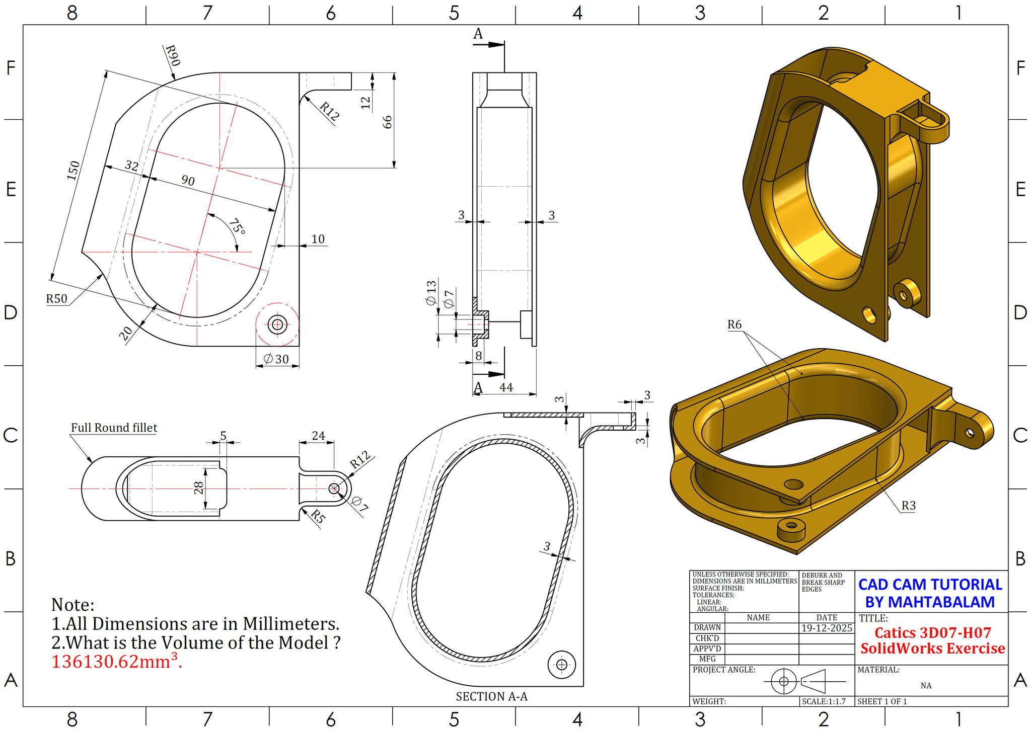Image resolution: width=1031 pixels, height=731 pixels.
Task: Click the Ø13 counterbore dimension
Action: (x=431, y=294)
